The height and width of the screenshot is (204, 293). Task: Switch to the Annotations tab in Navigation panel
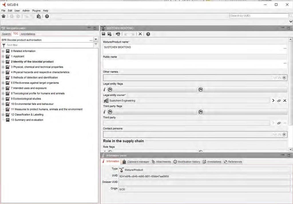point(28,34)
